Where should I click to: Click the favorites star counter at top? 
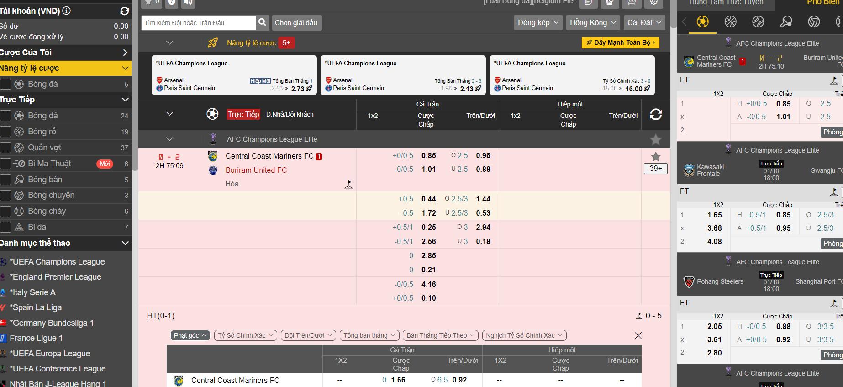152,3
